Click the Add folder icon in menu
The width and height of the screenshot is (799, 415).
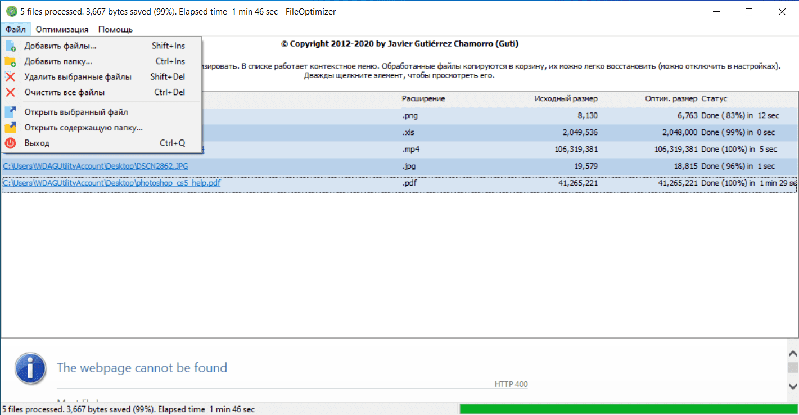(x=11, y=62)
